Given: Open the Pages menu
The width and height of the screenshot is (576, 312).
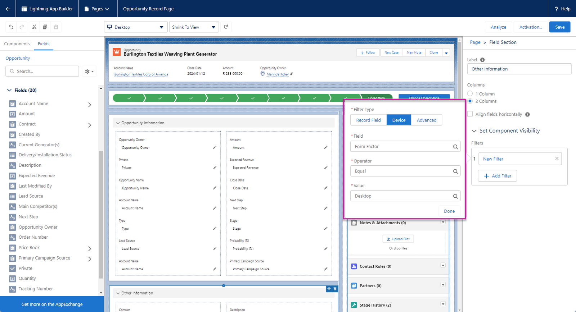Looking at the screenshot, I should (x=97, y=9).
